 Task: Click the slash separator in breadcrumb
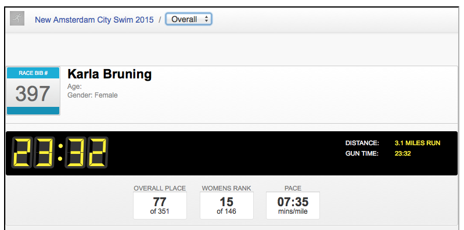(x=160, y=20)
